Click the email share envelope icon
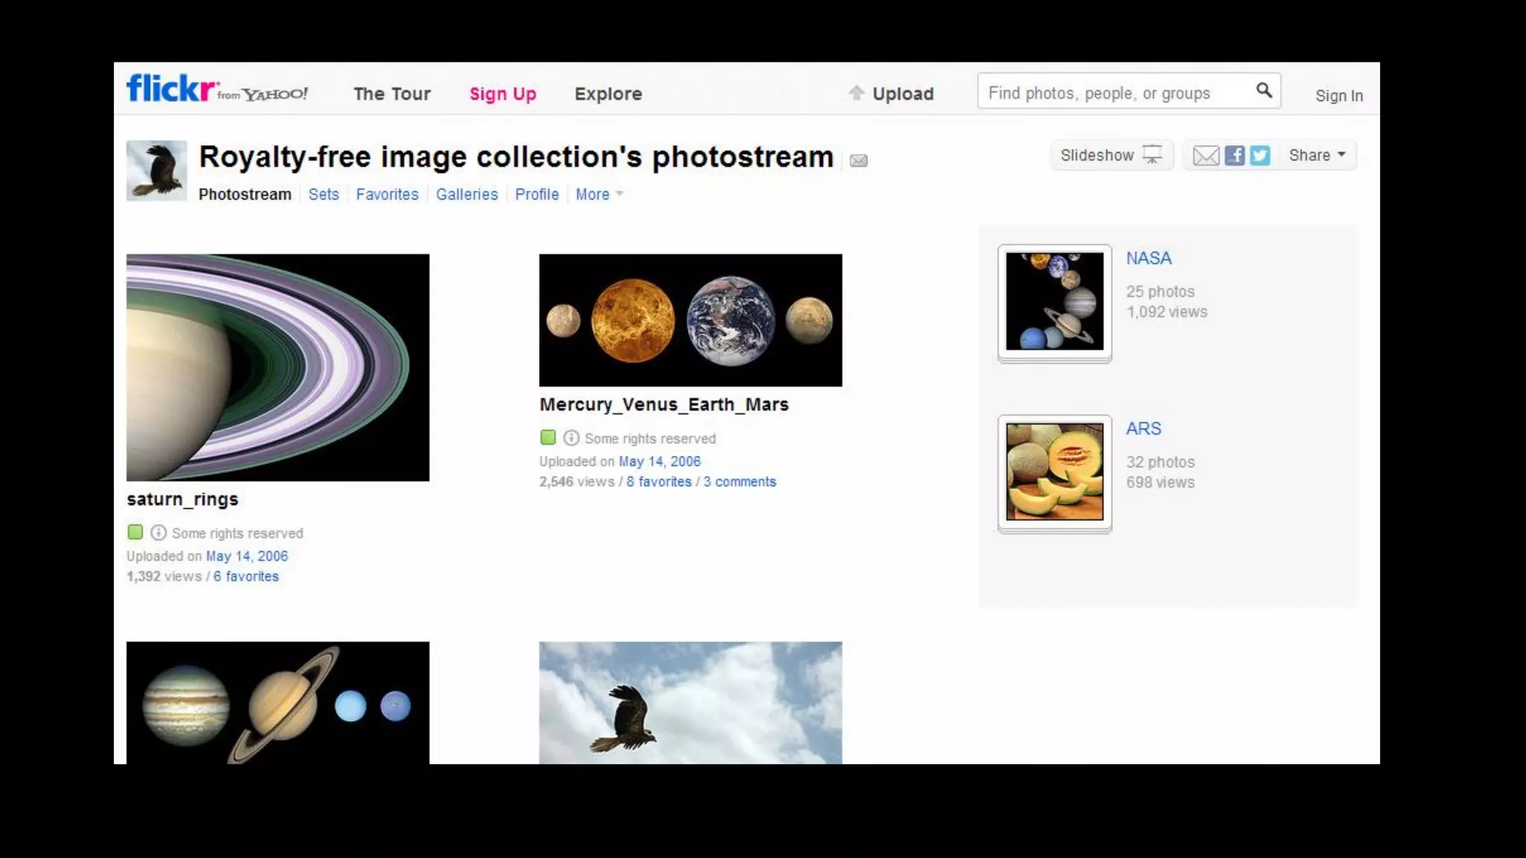The image size is (1526, 858). point(1206,155)
